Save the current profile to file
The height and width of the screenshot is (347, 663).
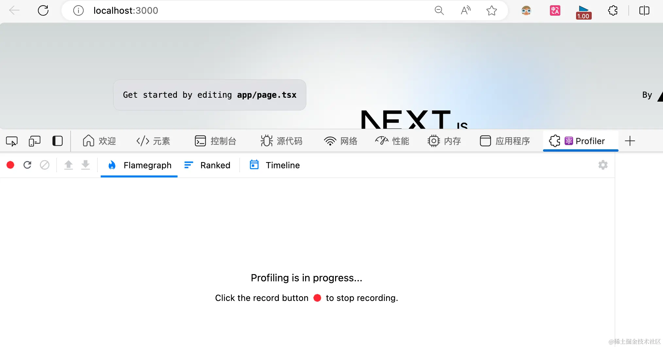[x=85, y=165]
